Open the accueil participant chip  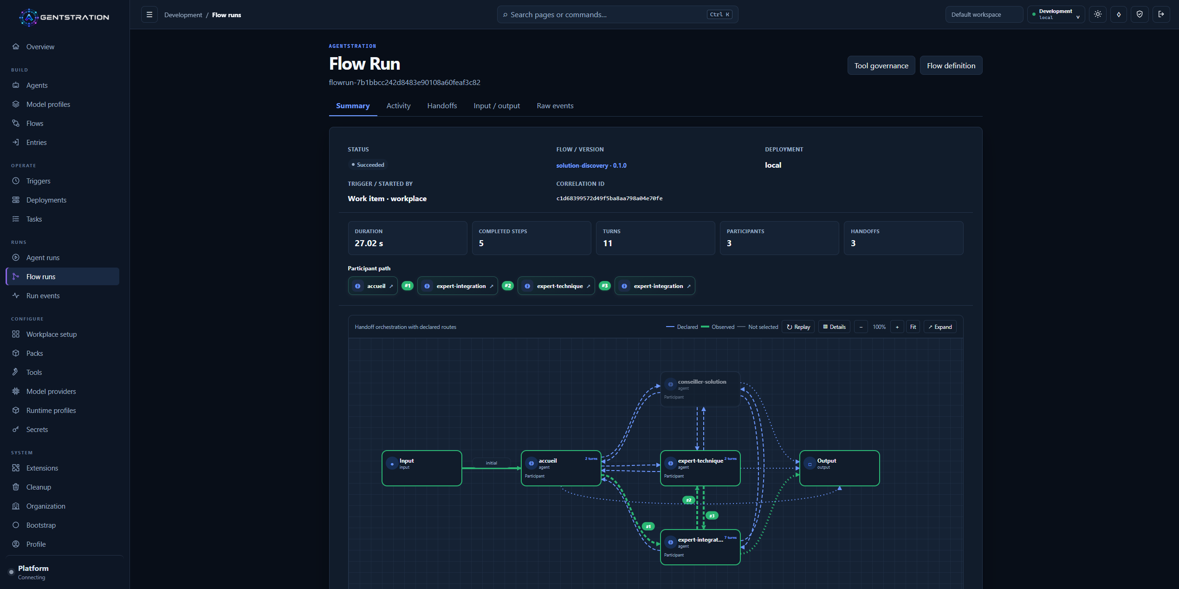(x=373, y=286)
